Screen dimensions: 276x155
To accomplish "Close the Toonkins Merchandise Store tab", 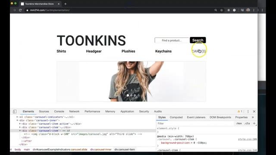I will (59, 4).
